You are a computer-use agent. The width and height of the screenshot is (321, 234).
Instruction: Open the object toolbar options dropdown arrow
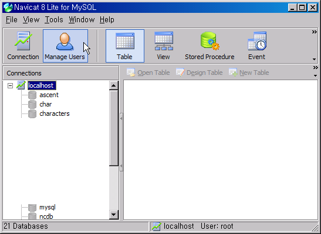pos(315,75)
